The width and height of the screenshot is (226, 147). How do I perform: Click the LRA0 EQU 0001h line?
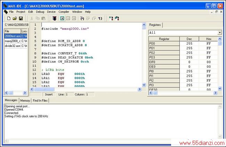(63, 74)
